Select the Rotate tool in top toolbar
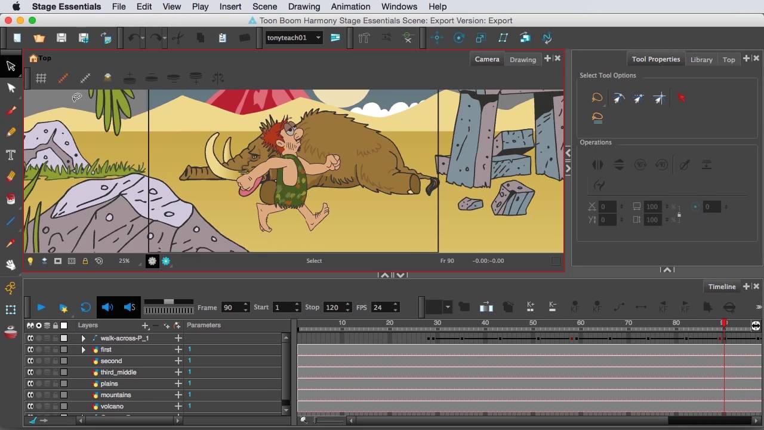Screen dimensions: 764x430 (459, 38)
